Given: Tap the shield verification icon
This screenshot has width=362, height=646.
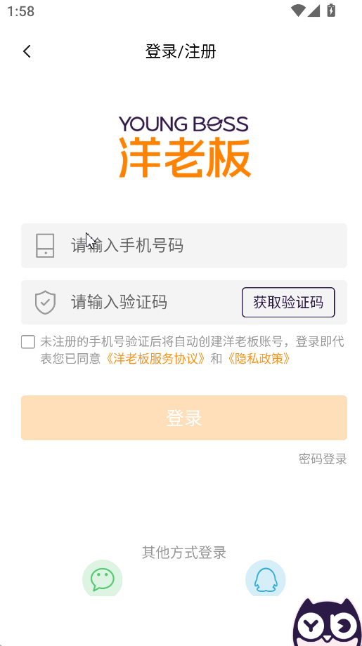Looking at the screenshot, I should [45, 303].
